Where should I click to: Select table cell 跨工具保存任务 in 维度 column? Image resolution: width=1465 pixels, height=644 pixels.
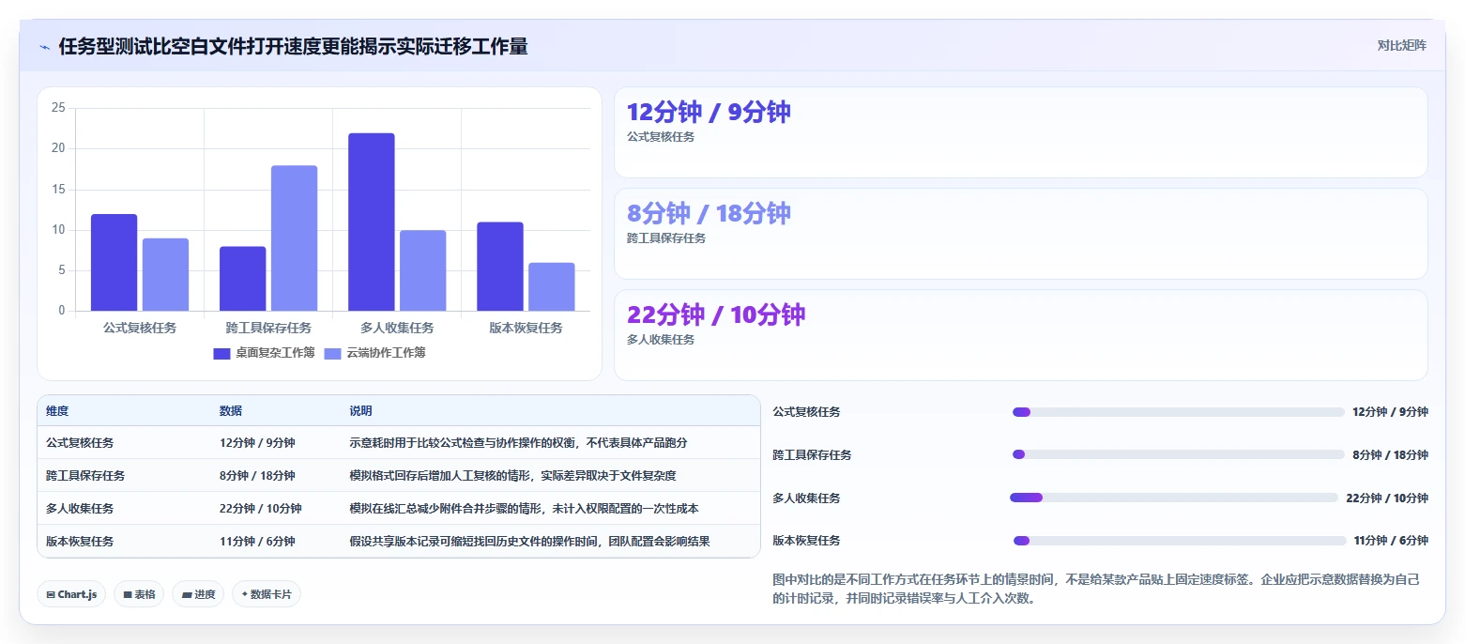pyautogui.click(x=85, y=476)
